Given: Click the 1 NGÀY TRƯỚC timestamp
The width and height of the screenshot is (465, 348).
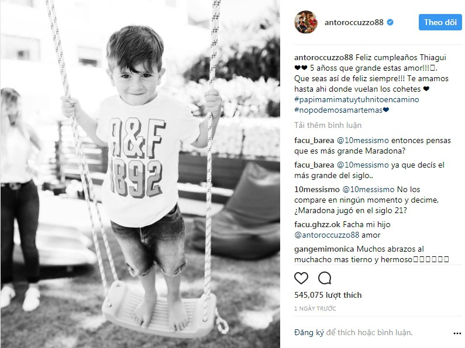Looking at the screenshot, I should click(315, 309).
